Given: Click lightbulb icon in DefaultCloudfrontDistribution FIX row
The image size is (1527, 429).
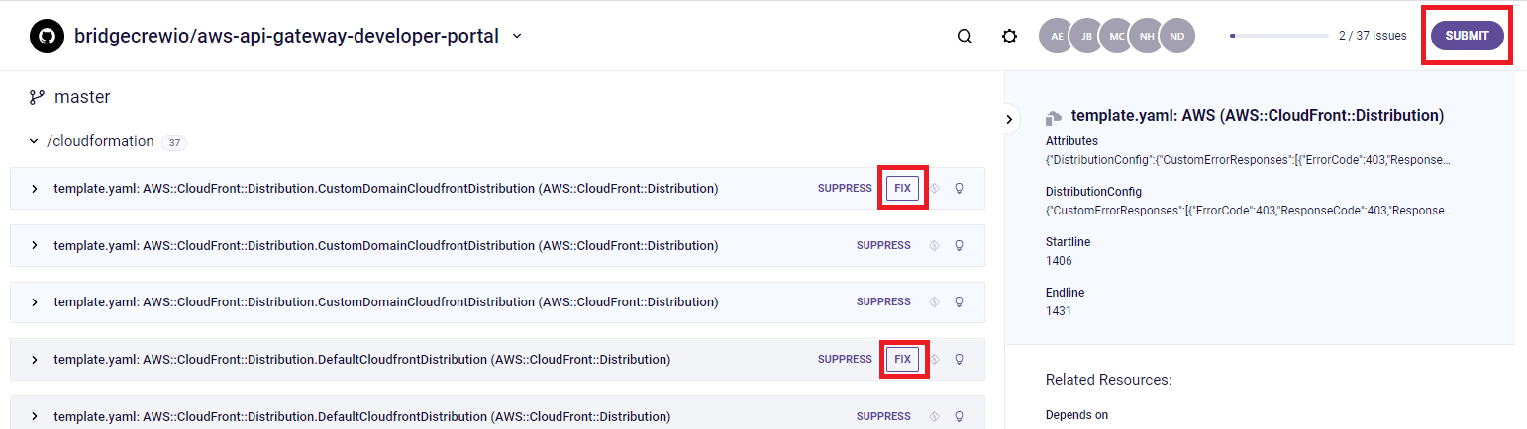Looking at the screenshot, I should click(959, 359).
